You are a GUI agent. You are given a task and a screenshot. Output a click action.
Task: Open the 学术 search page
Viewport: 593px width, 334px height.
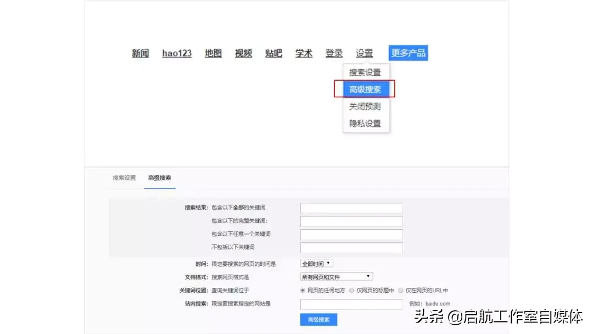pos(303,53)
